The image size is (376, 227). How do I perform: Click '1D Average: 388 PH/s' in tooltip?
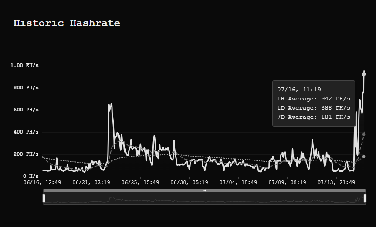click(x=314, y=108)
